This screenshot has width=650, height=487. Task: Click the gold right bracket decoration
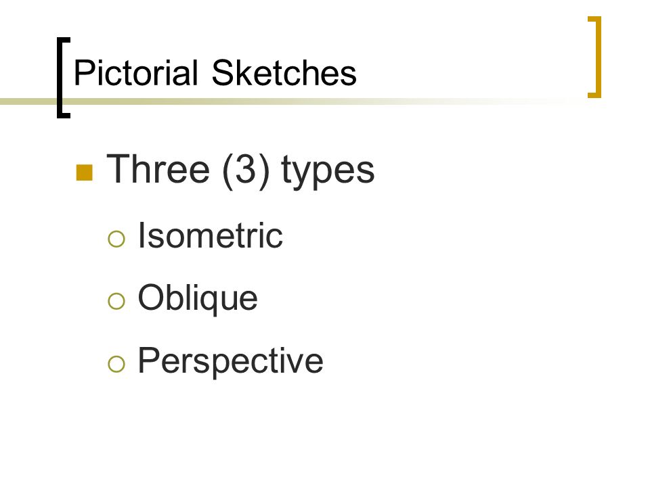coord(595,57)
